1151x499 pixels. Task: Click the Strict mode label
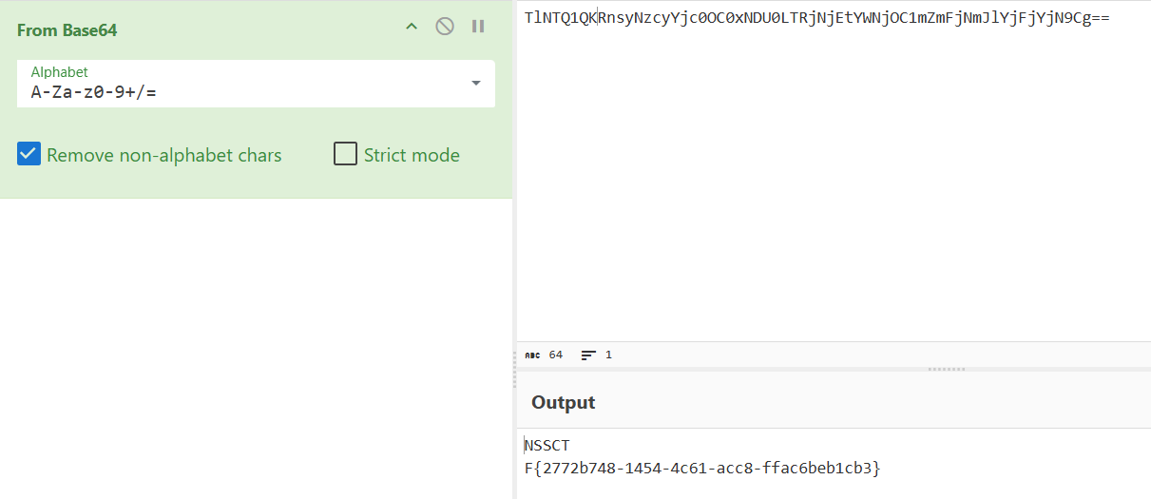point(412,155)
